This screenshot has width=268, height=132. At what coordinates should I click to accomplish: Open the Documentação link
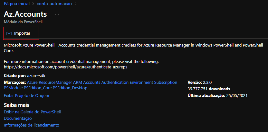click(18, 119)
